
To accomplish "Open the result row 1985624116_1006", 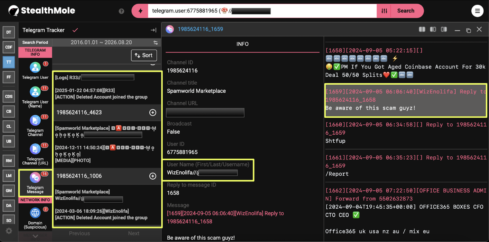I will 107,176.
